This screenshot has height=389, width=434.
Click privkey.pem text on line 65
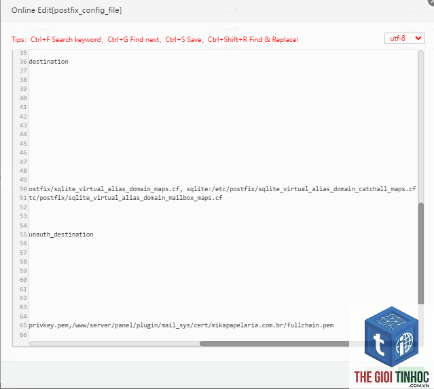(49, 325)
